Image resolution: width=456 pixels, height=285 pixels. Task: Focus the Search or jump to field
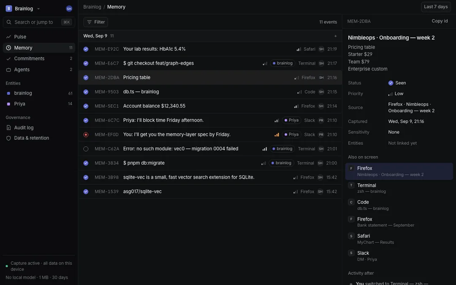39,22
